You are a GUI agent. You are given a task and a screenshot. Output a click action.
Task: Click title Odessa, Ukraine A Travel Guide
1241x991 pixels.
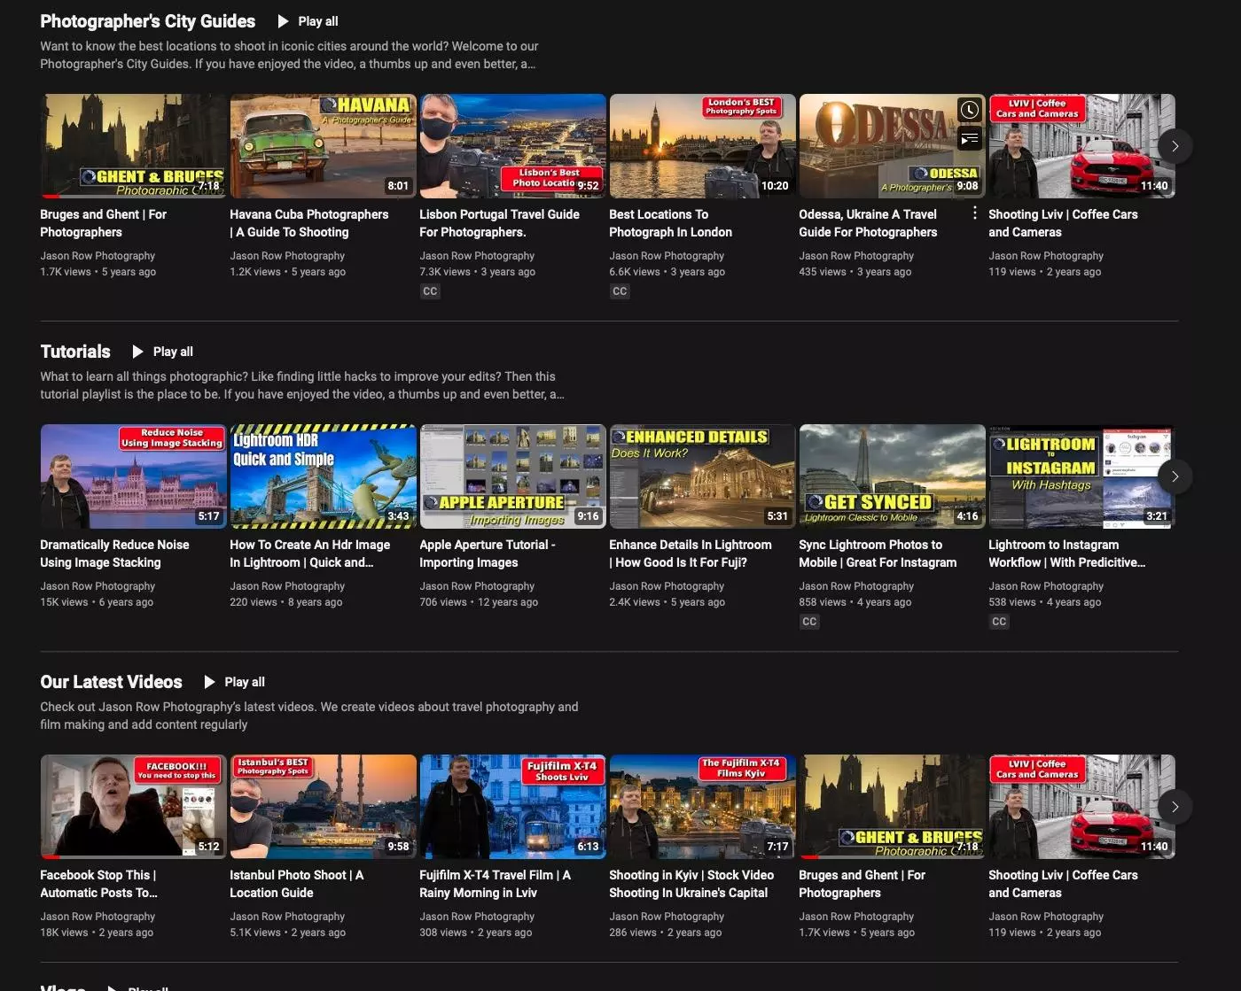pyautogui.click(x=868, y=223)
